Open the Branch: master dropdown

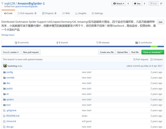pyautogui.click(x=11, y=52)
